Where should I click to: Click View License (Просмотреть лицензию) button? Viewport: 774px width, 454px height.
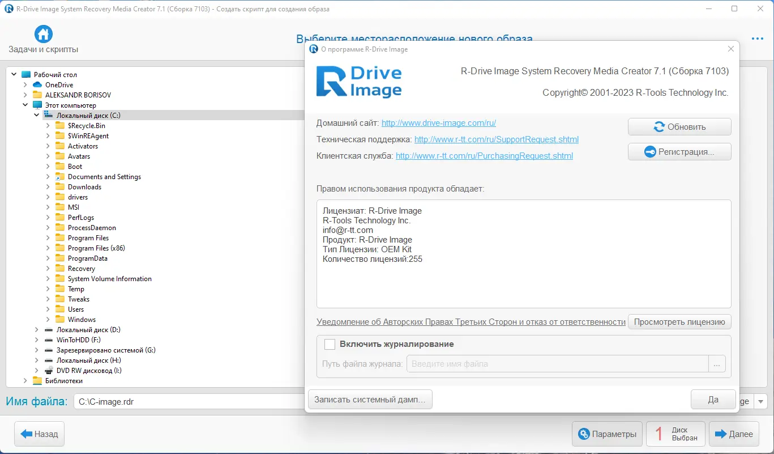[679, 322]
